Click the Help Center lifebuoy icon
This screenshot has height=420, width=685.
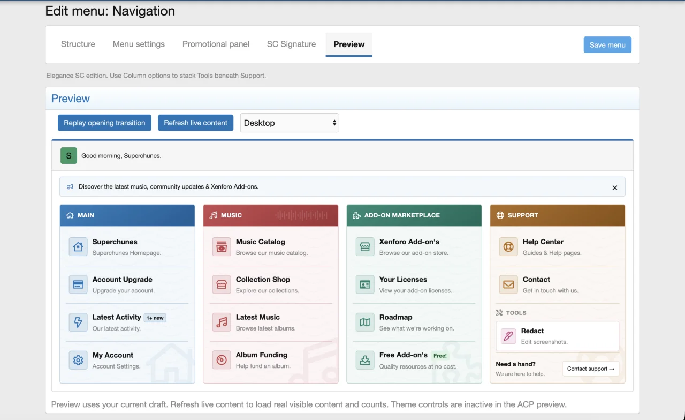point(508,247)
